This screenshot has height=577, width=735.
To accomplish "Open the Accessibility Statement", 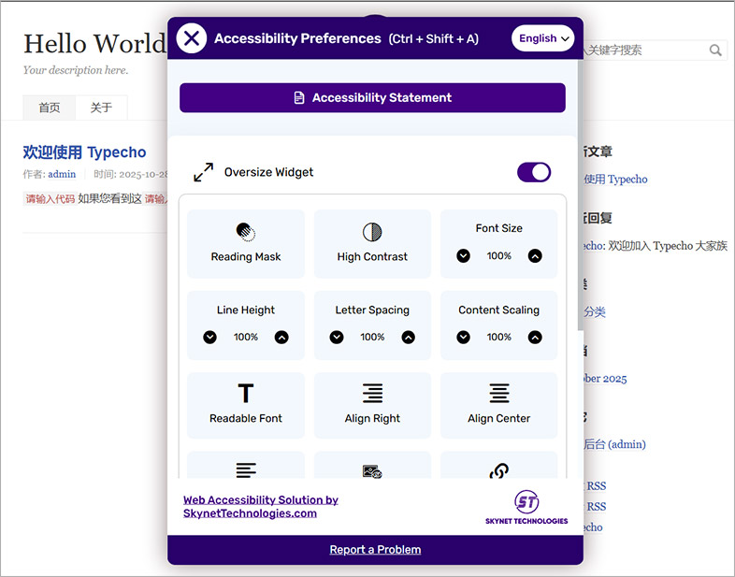I will (372, 97).
